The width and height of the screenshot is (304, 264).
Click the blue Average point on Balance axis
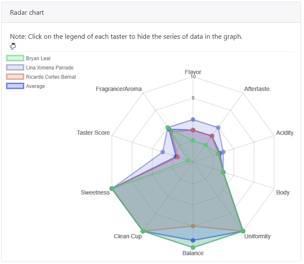tap(193, 240)
